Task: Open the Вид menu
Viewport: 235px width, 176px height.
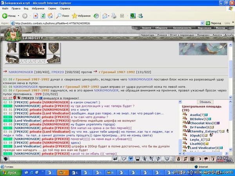Action: click(x=26, y=9)
